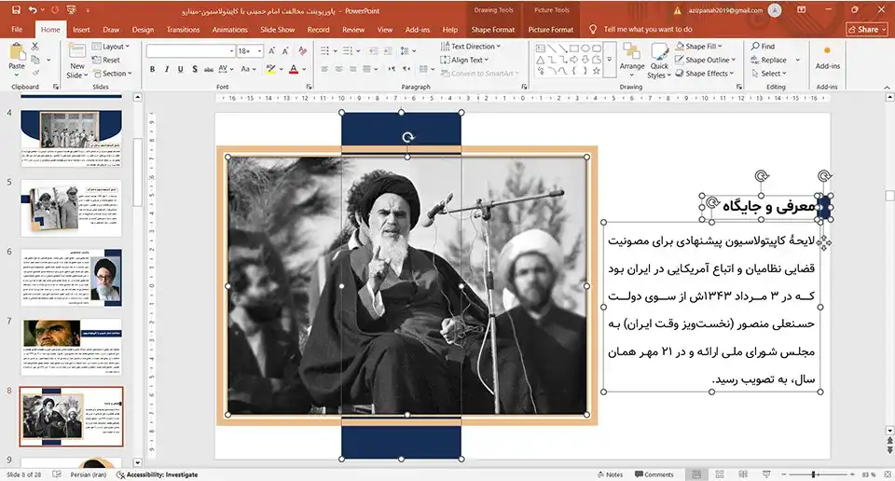This screenshot has height=481, width=895.
Task: Open the Text Direction dropdown
Action: click(470, 47)
